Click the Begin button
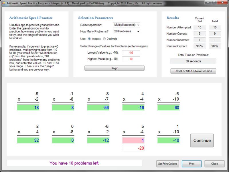 [x=114, y=68]
